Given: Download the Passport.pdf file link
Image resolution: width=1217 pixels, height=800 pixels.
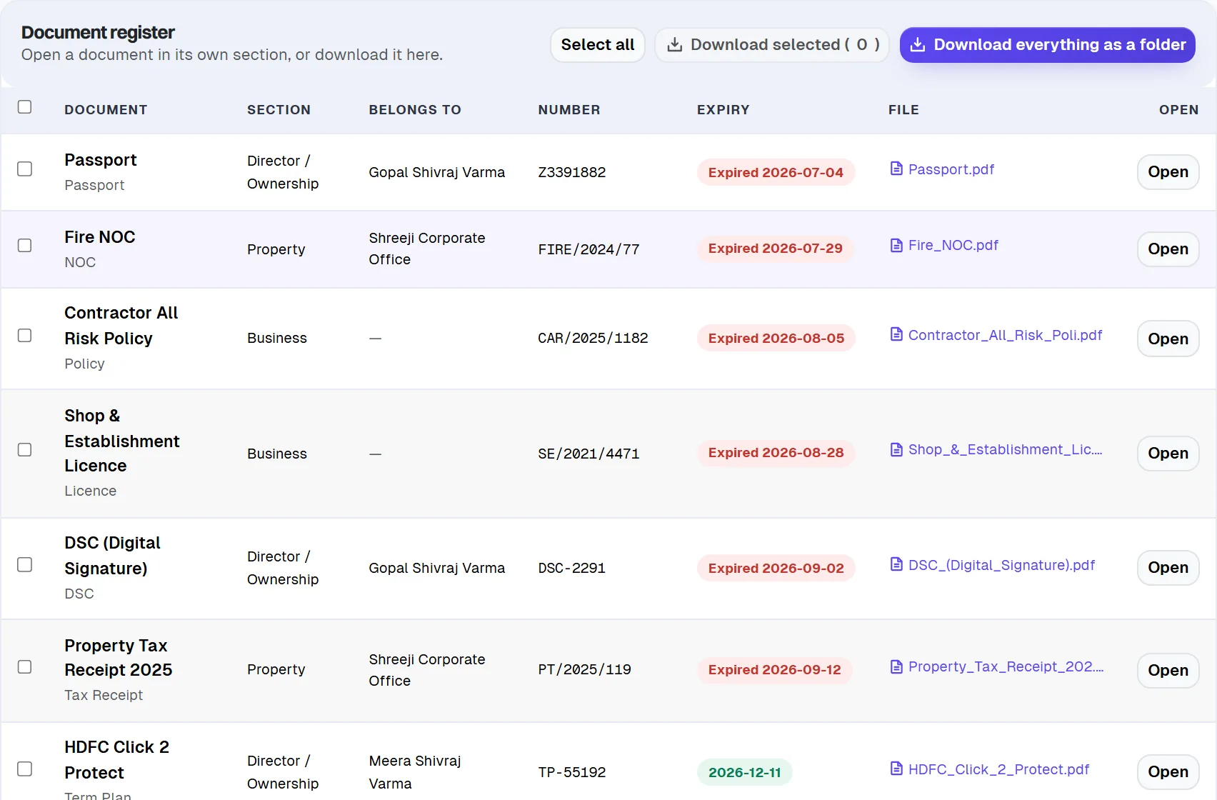Looking at the screenshot, I should (x=951, y=169).
